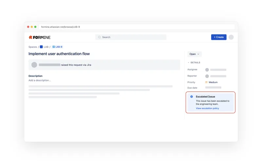Click the LAB-9 issue type icon
The image size is (262, 164).
tap(54, 47)
